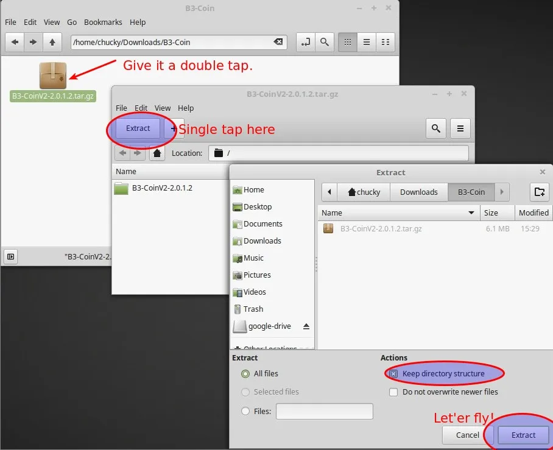
Task: Open Go menu in B3-Coin window
Action: [72, 22]
